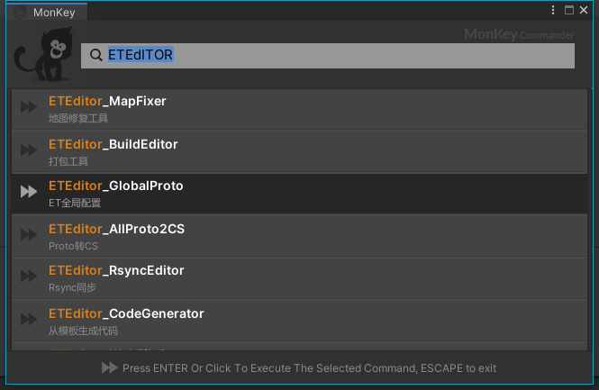Run the ETEditor_RsyncEditor command
The image size is (599, 390).
(x=299, y=278)
